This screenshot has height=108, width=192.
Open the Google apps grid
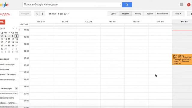(x=181, y=5)
